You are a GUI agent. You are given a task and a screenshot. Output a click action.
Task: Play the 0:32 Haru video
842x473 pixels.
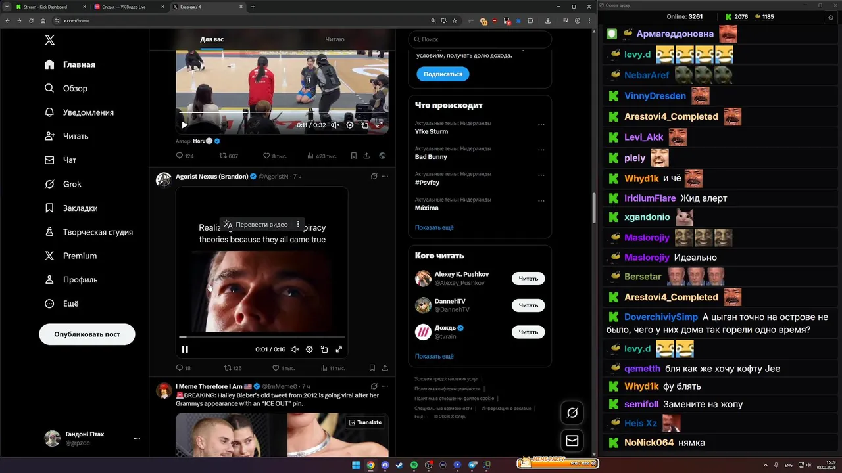click(x=184, y=125)
